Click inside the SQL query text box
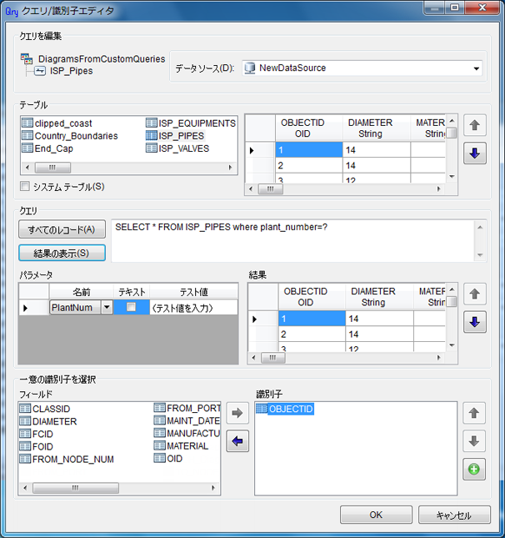This screenshot has width=505, height=538. click(x=292, y=240)
